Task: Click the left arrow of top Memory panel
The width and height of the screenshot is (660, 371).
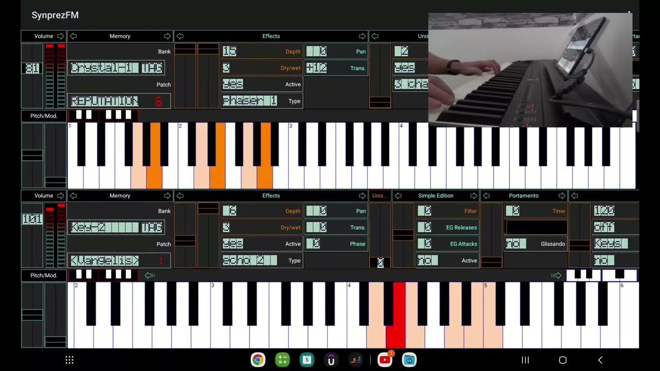Action: (x=73, y=36)
